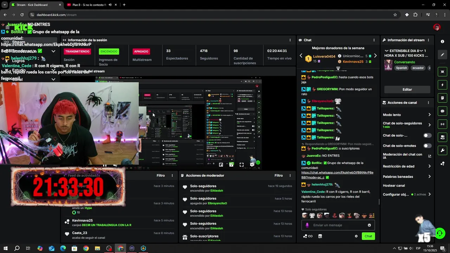450x253 pixels.
Task: Reload the dashboard page
Action: [22, 15]
